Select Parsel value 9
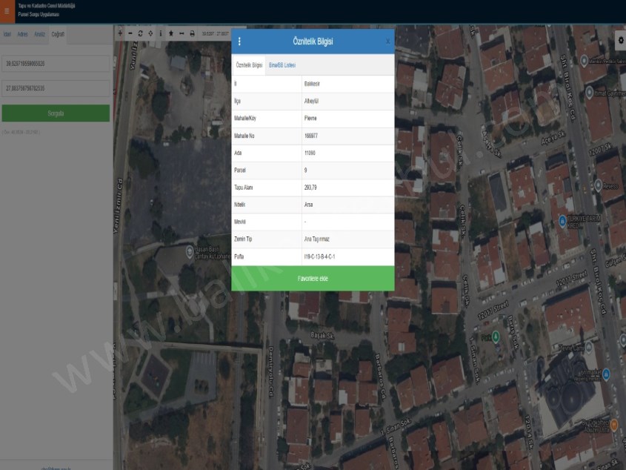The width and height of the screenshot is (626, 470). point(305,171)
